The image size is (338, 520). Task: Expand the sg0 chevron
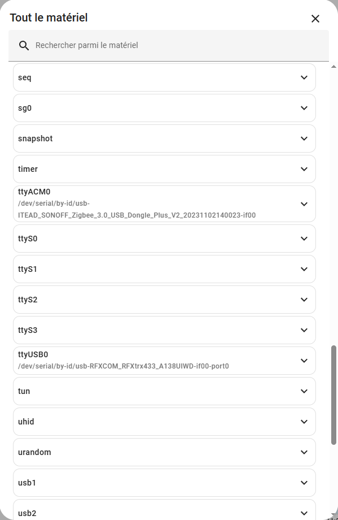coord(304,108)
